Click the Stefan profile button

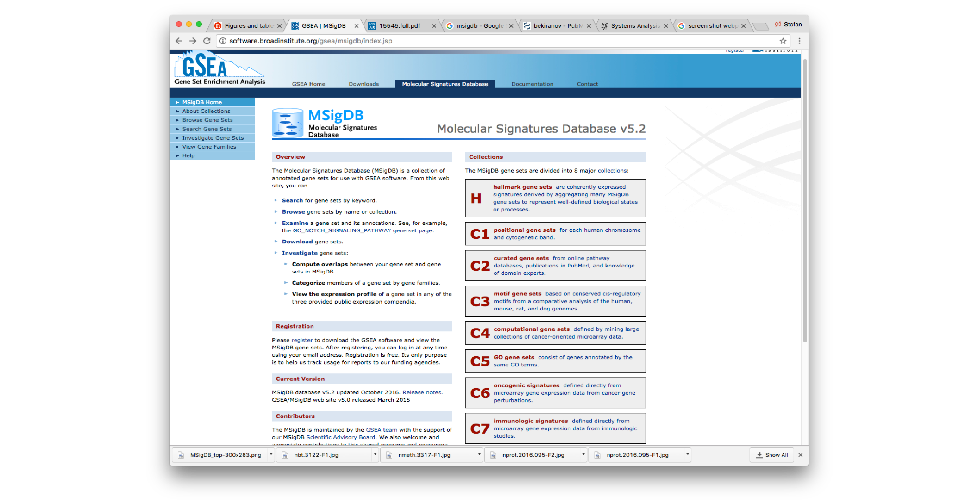pyautogui.click(x=789, y=25)
